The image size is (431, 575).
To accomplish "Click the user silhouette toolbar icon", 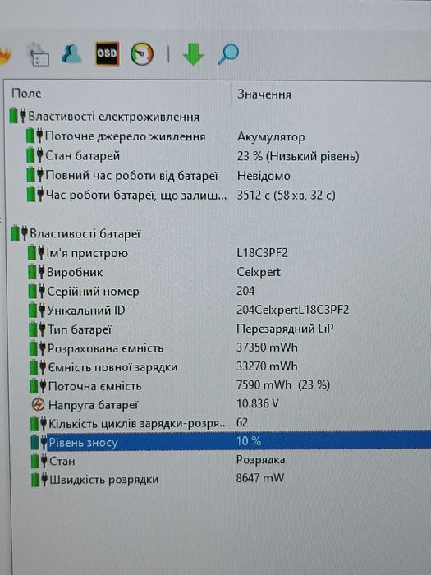I will (71, 53).
